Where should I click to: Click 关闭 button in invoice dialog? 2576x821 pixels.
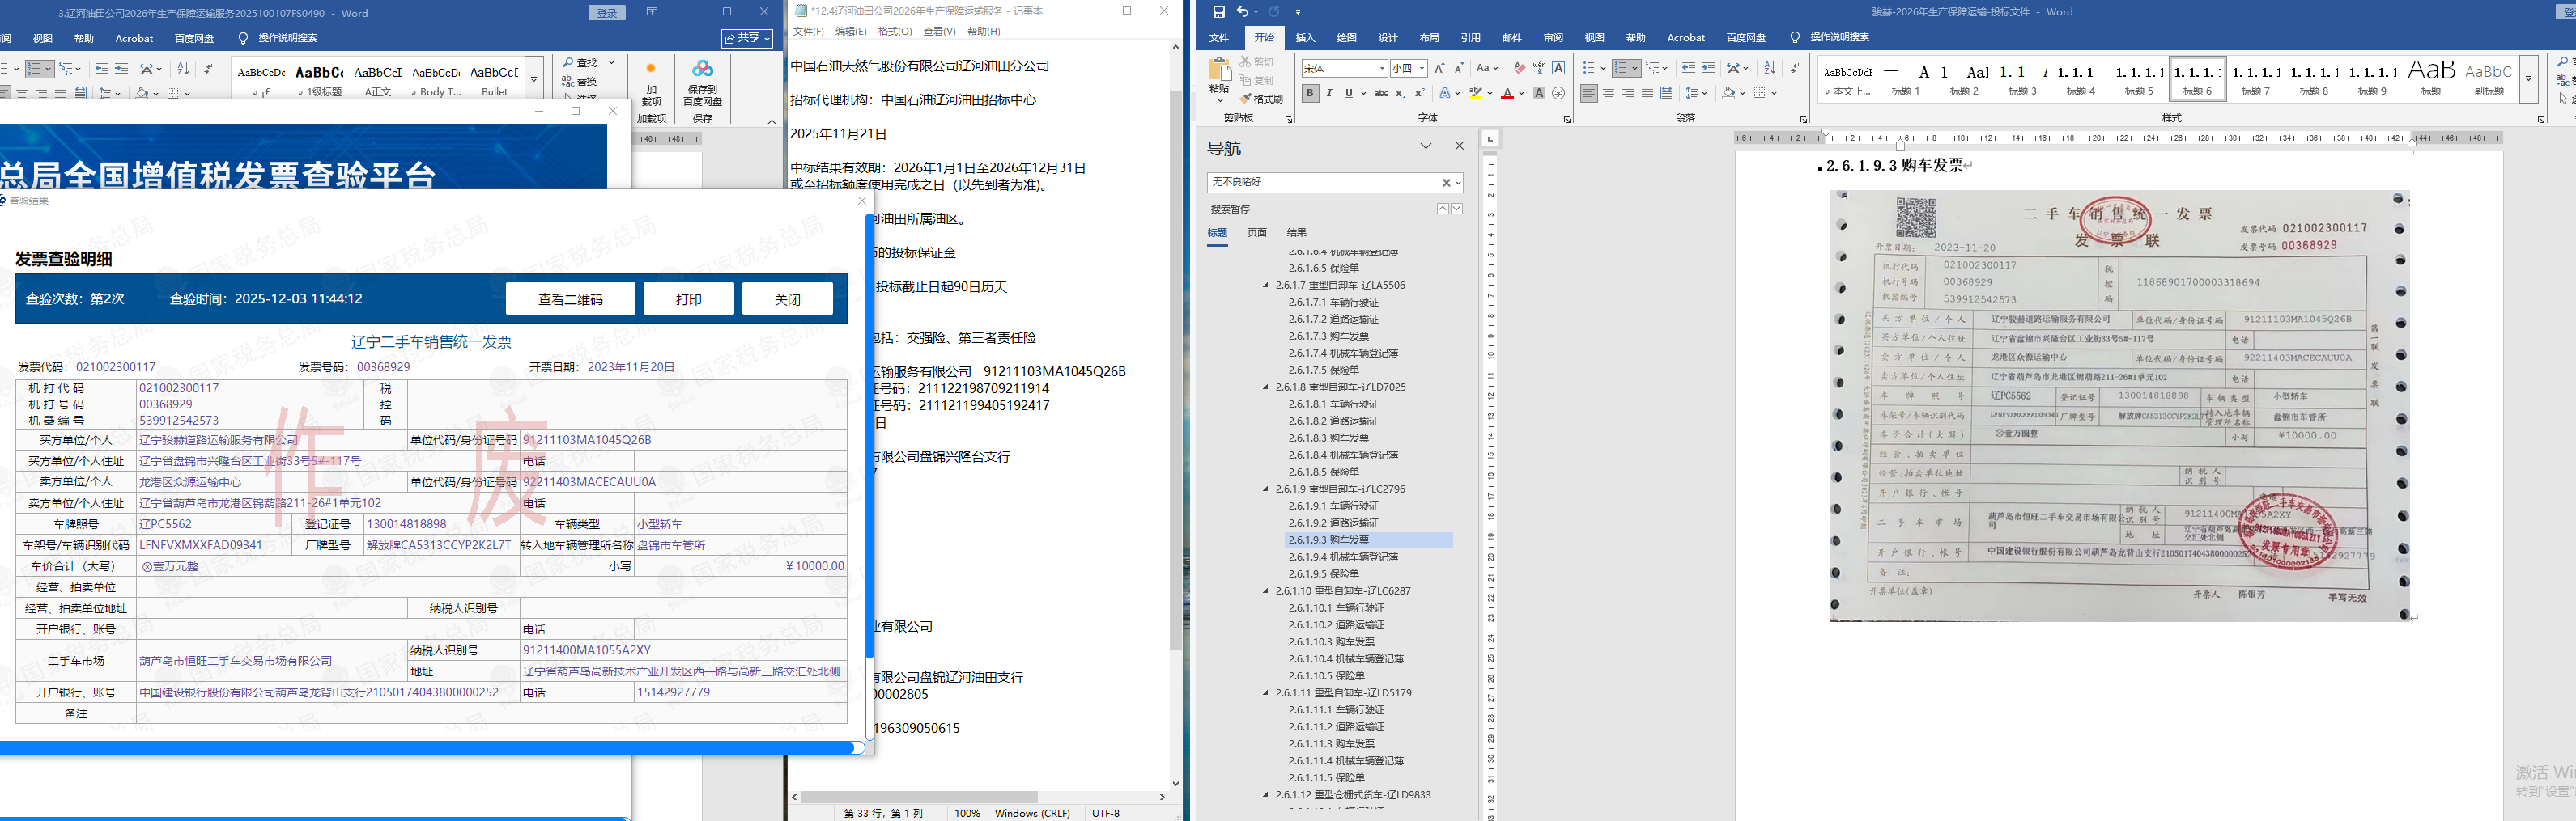(787, 298)
